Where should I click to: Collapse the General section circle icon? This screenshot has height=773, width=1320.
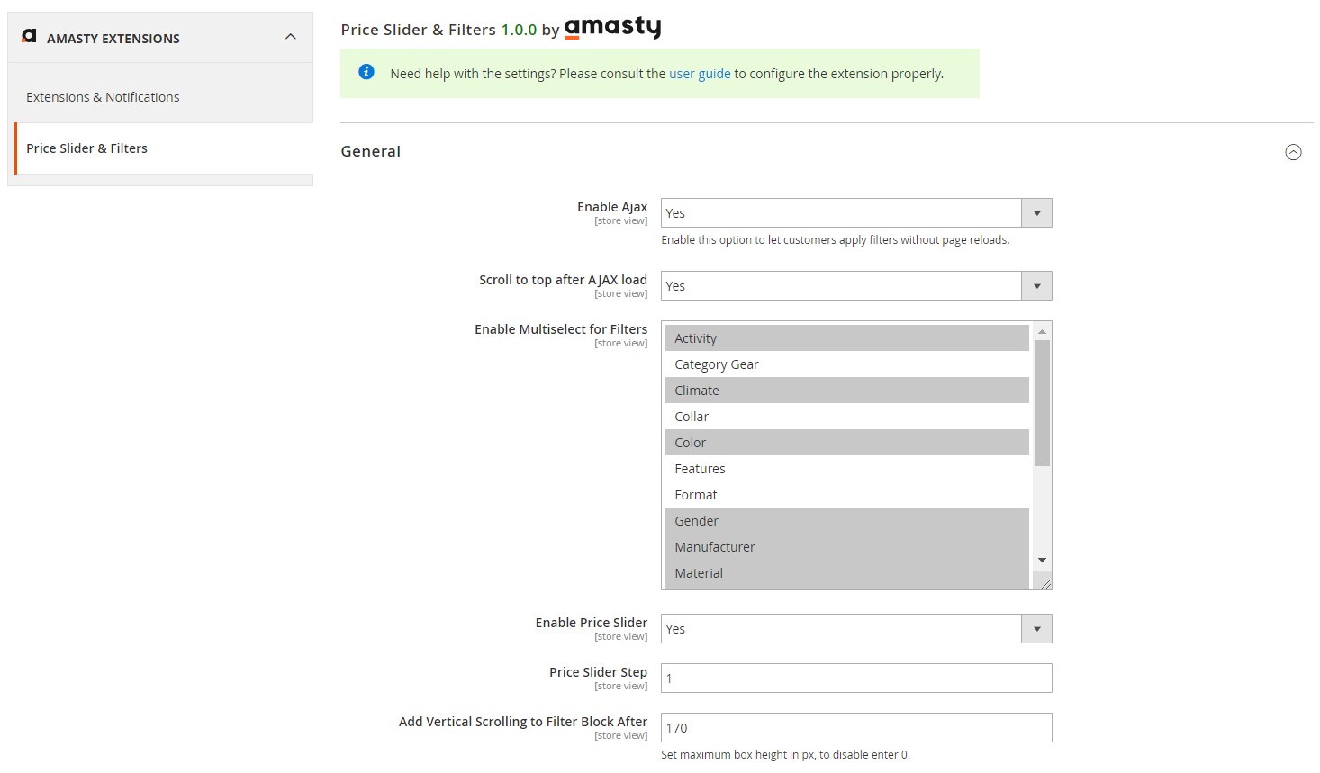(1293, 152)
